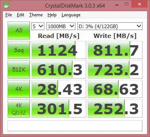Open the File menu
This screenshot has width=150, height=137.
pos(9,15)
